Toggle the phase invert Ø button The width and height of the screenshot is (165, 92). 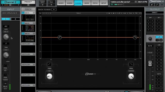[6, 43]
